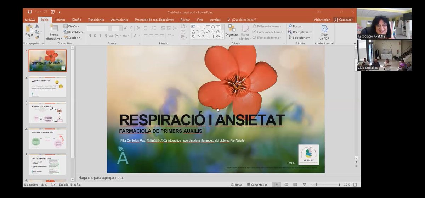This screenshot has height=198, width=425.
Task: Justify text in paragraph group
Action: [163, 35]
